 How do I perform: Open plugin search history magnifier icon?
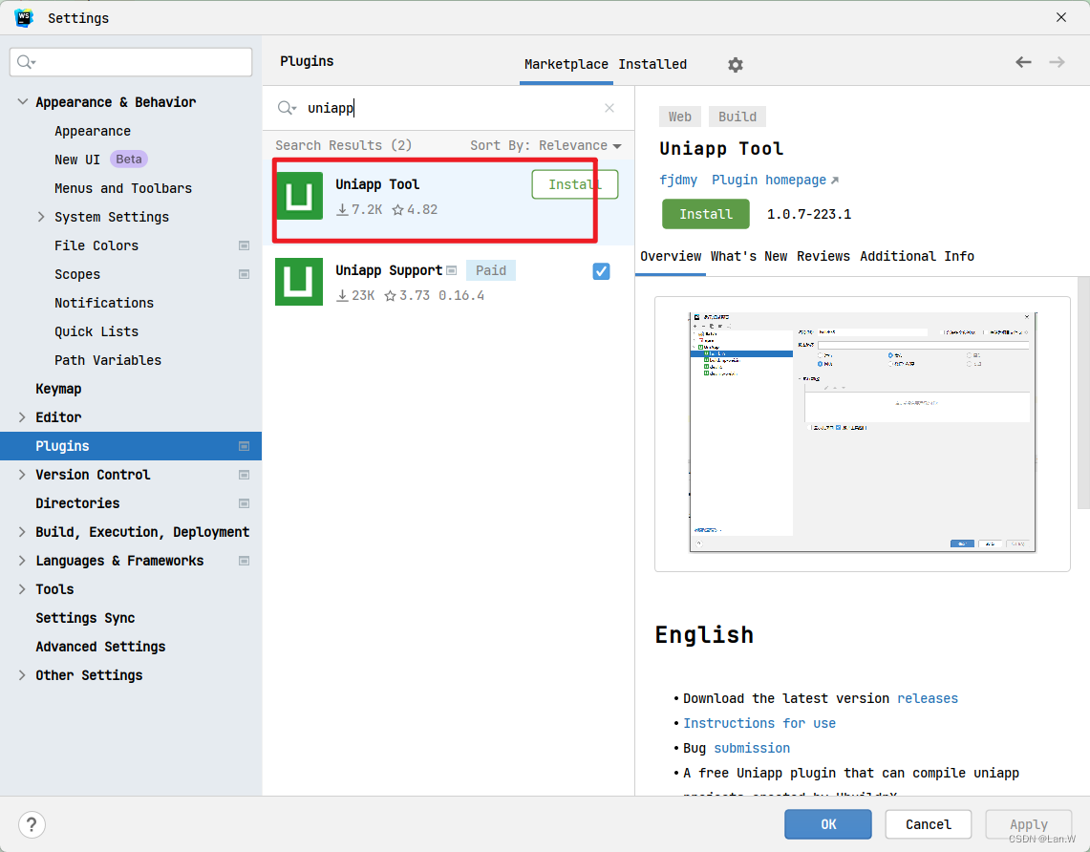coord(288,108)
